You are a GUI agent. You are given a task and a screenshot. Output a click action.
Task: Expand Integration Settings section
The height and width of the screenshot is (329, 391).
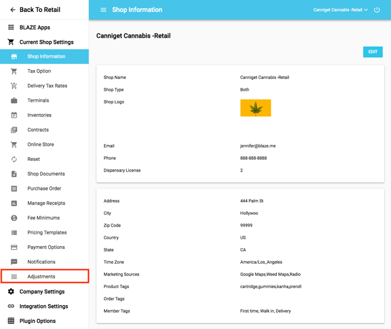click(x=44, y=306)
